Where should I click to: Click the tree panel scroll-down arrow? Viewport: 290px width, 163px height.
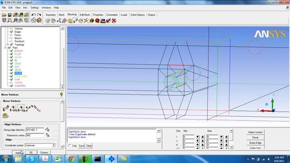[x=62, y=87]
